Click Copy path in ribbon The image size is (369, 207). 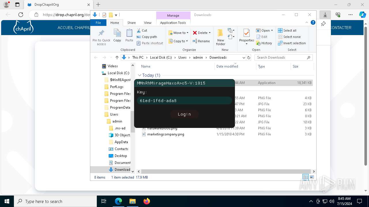pyautogui.click(x=147, y=37)
